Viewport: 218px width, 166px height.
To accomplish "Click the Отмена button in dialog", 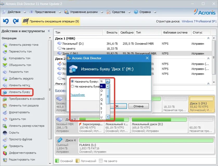I will [x=138, y=106].
